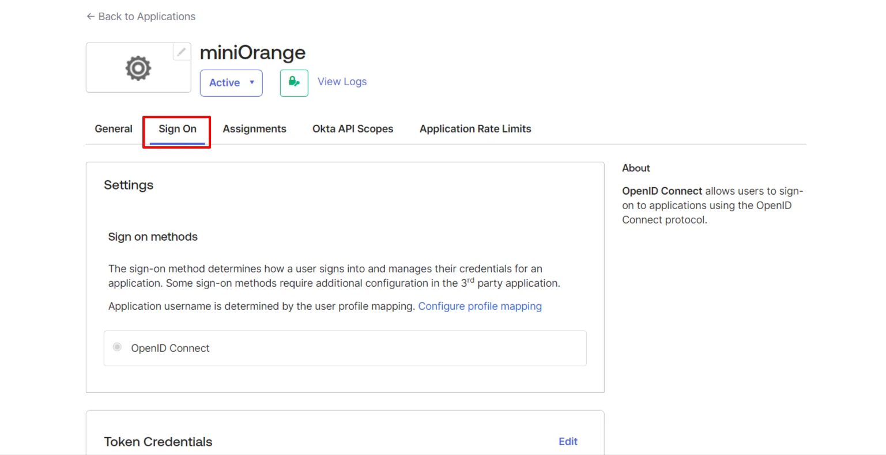View the Okta API Scopes tab
Image resolution: width=886 pixels, height=455 pixels.
click(353, 128)
